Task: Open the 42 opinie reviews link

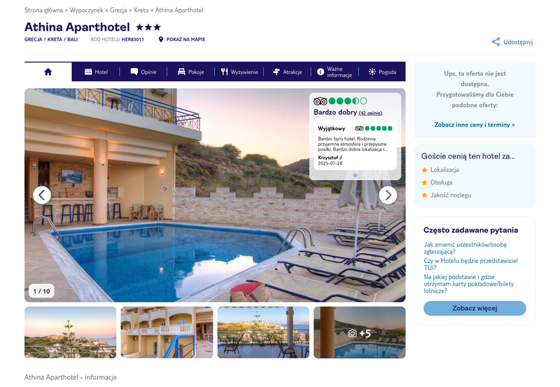Action: (x=370, y=113)
